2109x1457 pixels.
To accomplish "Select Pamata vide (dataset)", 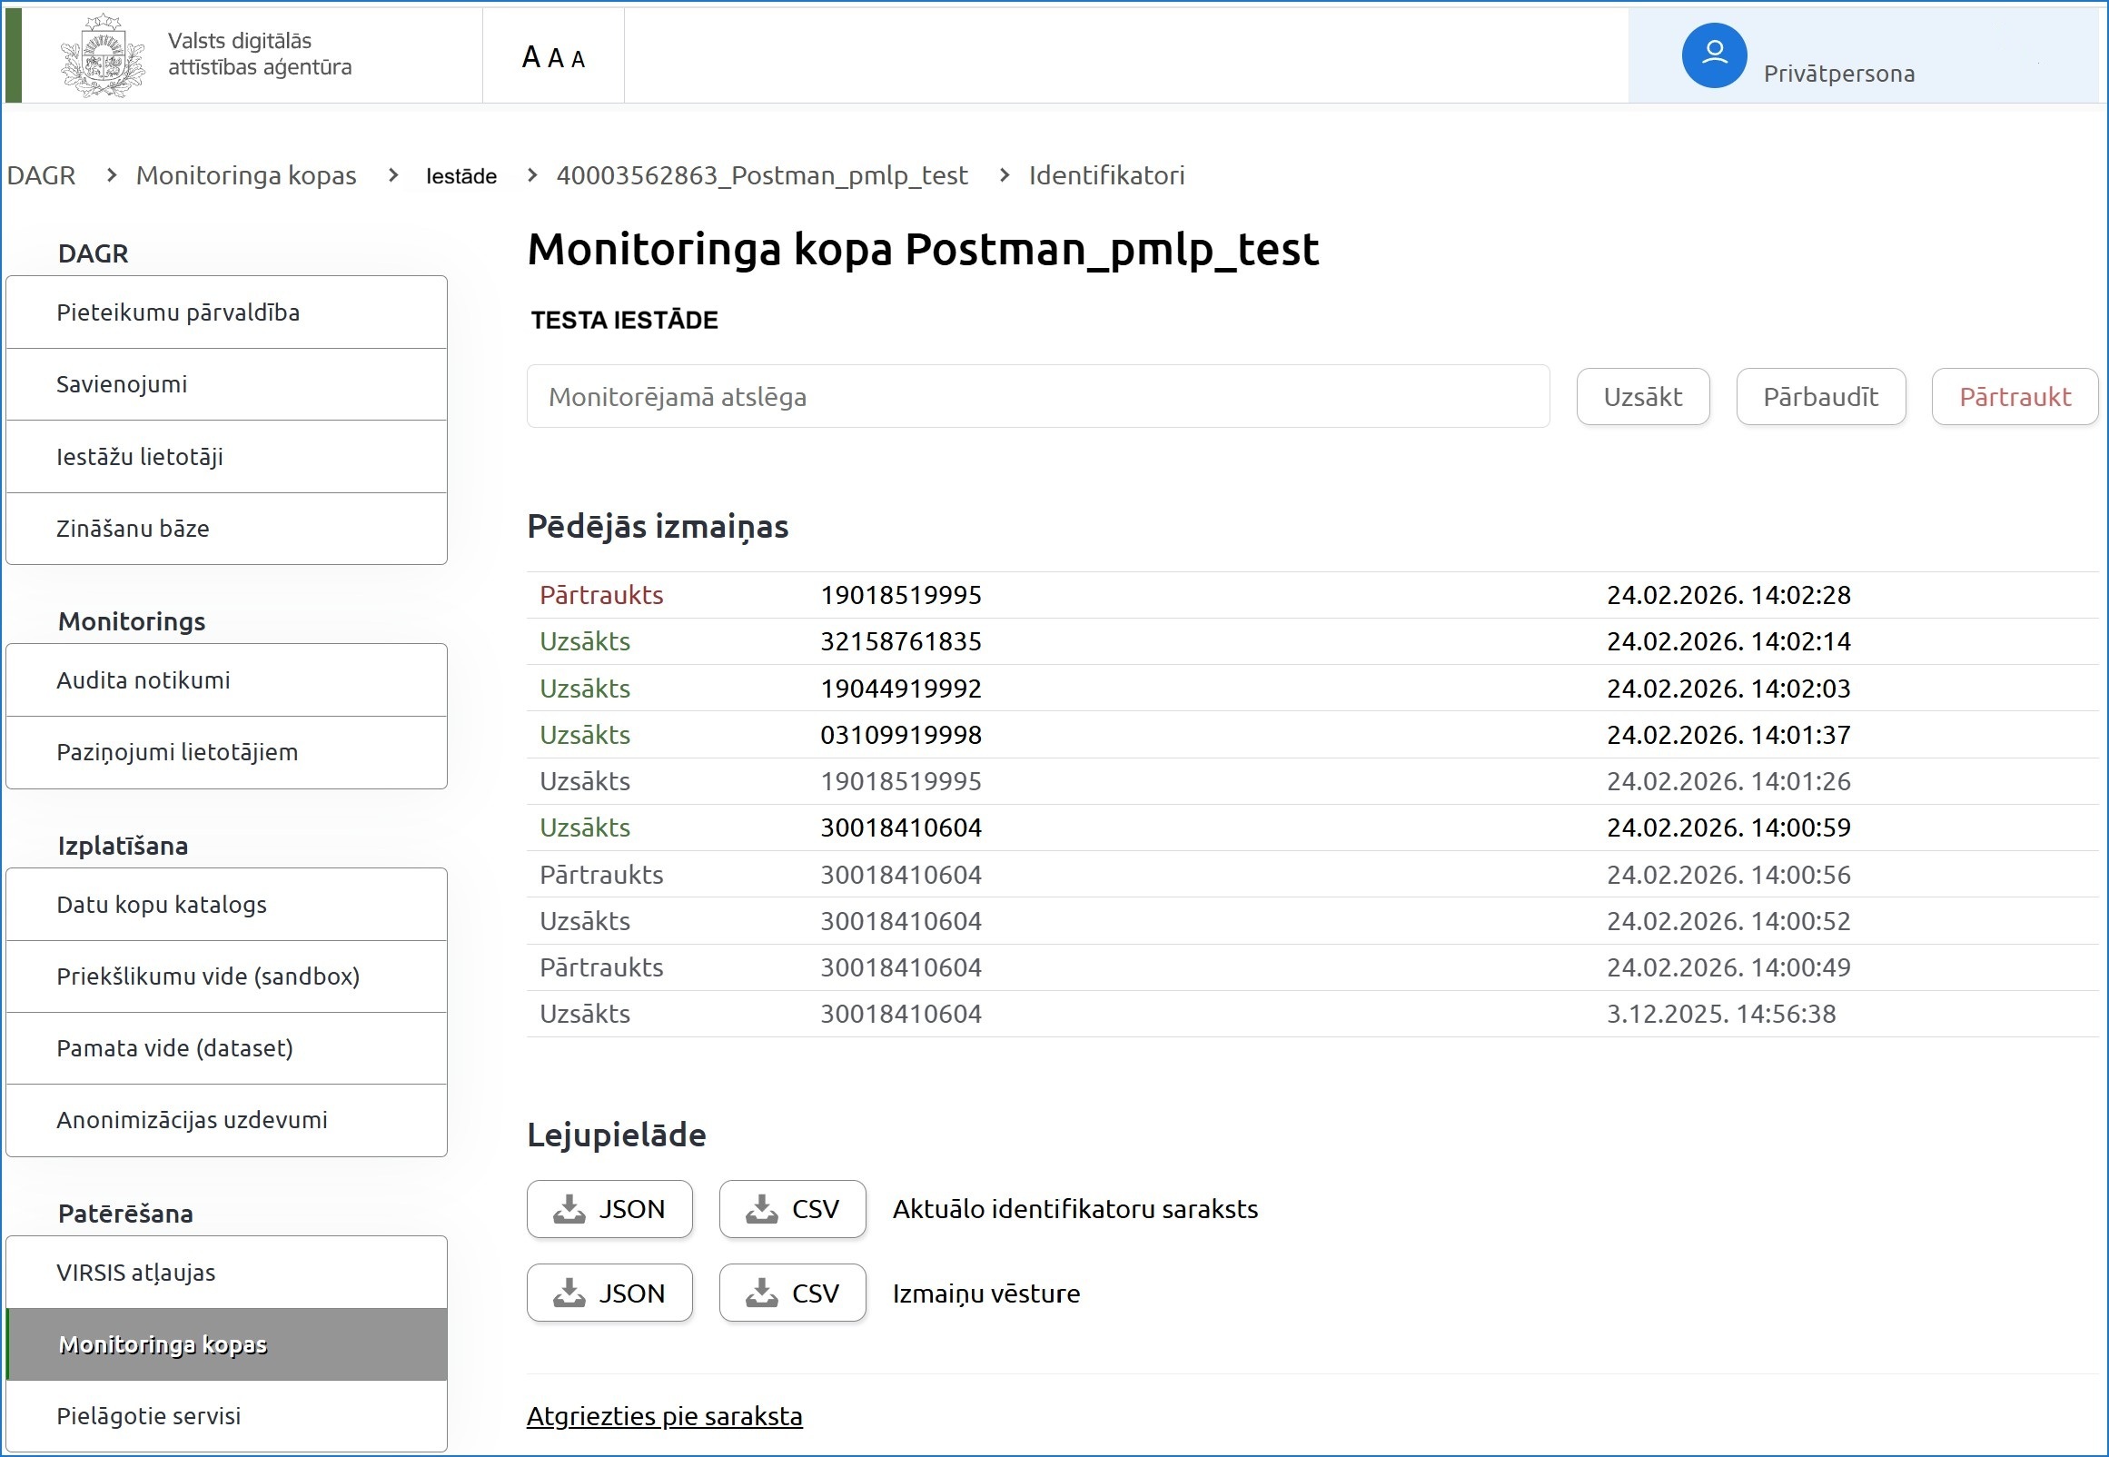I will tap(226, 1048).
